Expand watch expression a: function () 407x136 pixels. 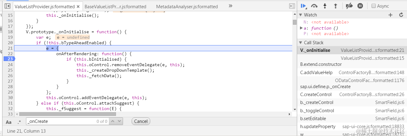click(301, 28)
